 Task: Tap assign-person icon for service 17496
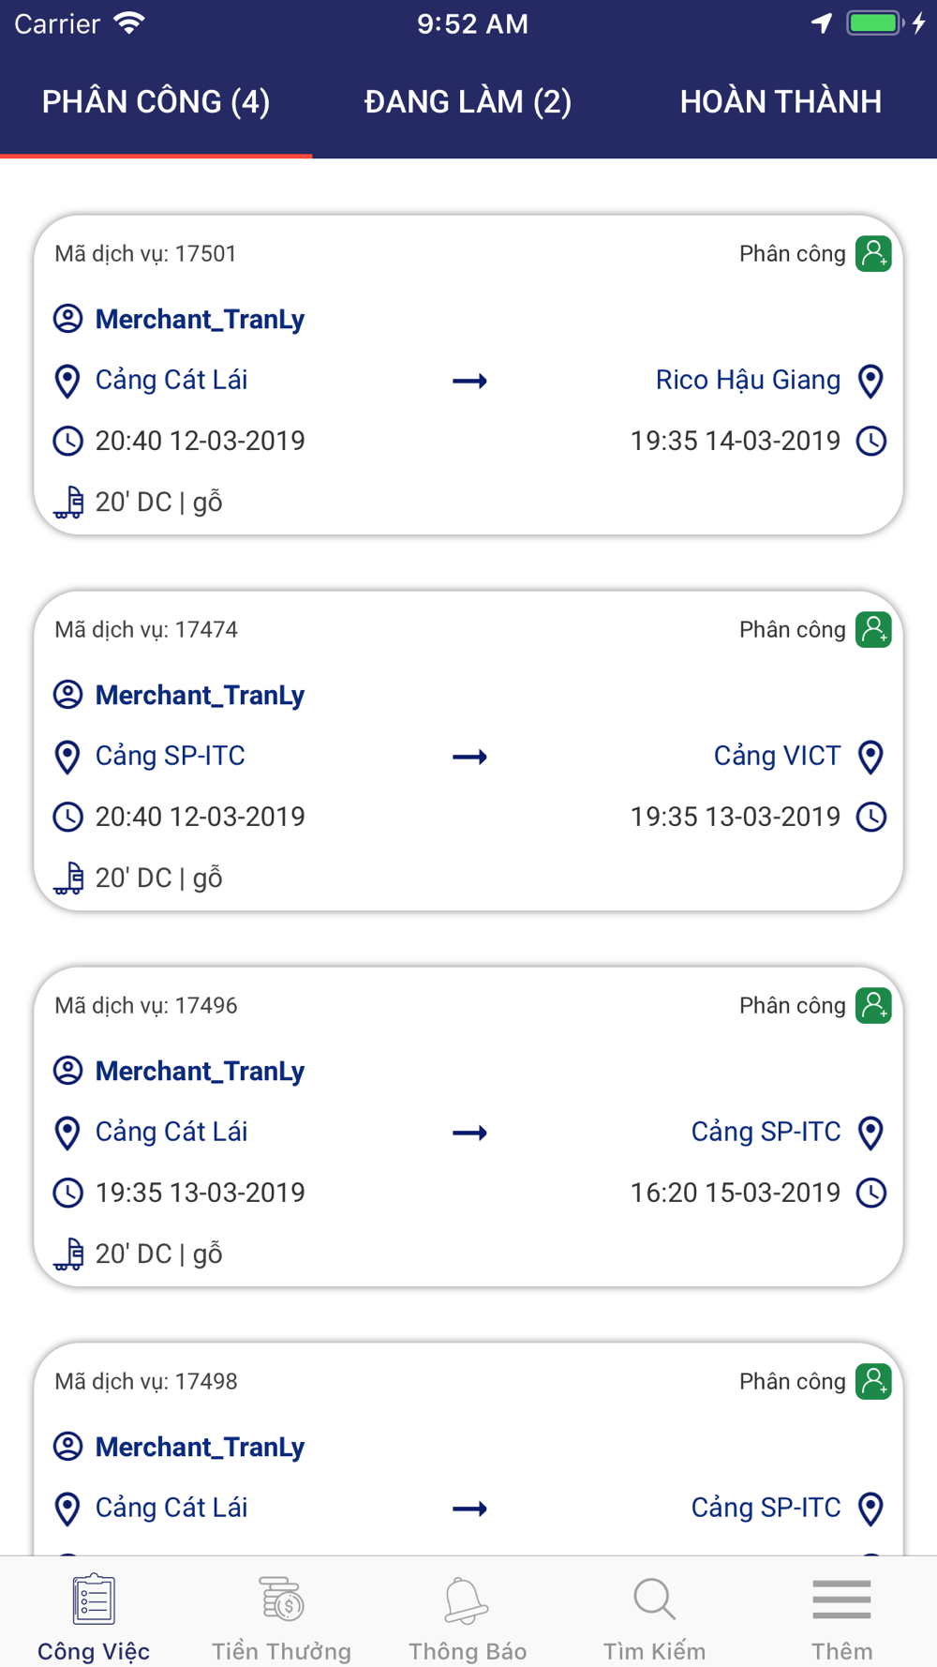coord(872,1006)
